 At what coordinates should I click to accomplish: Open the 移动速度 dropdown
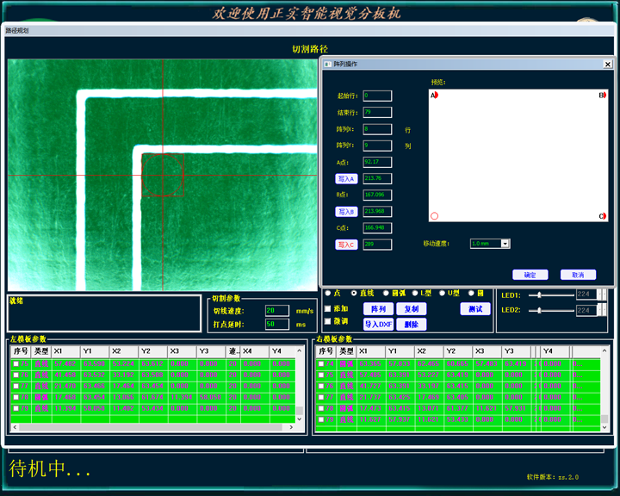click(505, 244)
